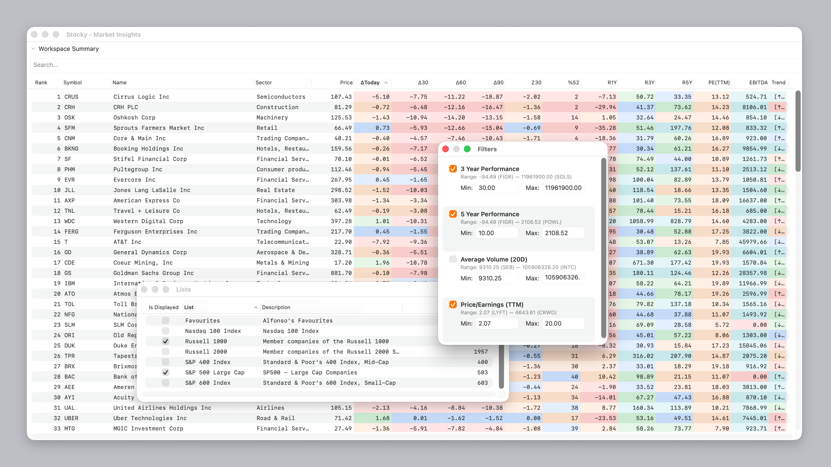Click the Filters panel scrollbar

(x=604, y=248)
